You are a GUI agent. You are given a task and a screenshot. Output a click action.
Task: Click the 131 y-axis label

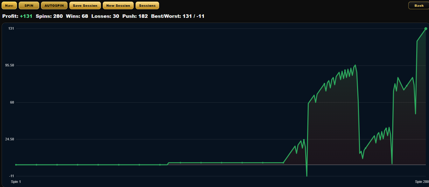tap(11, 28)
